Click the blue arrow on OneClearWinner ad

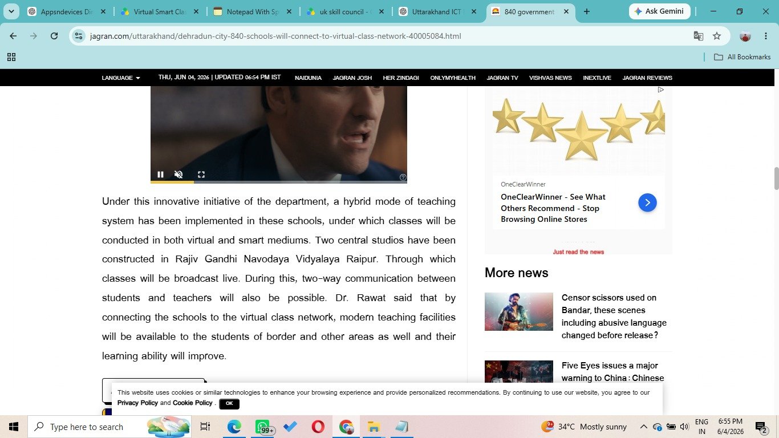pos(647,202)
